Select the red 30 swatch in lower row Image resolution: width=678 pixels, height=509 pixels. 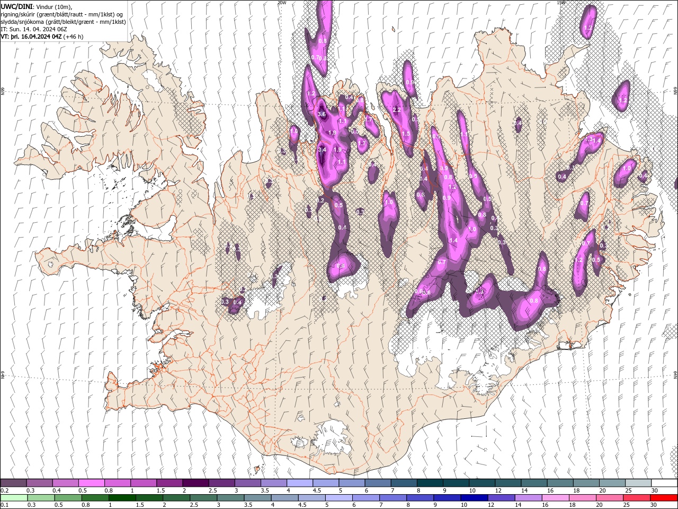tap(664, 498)
